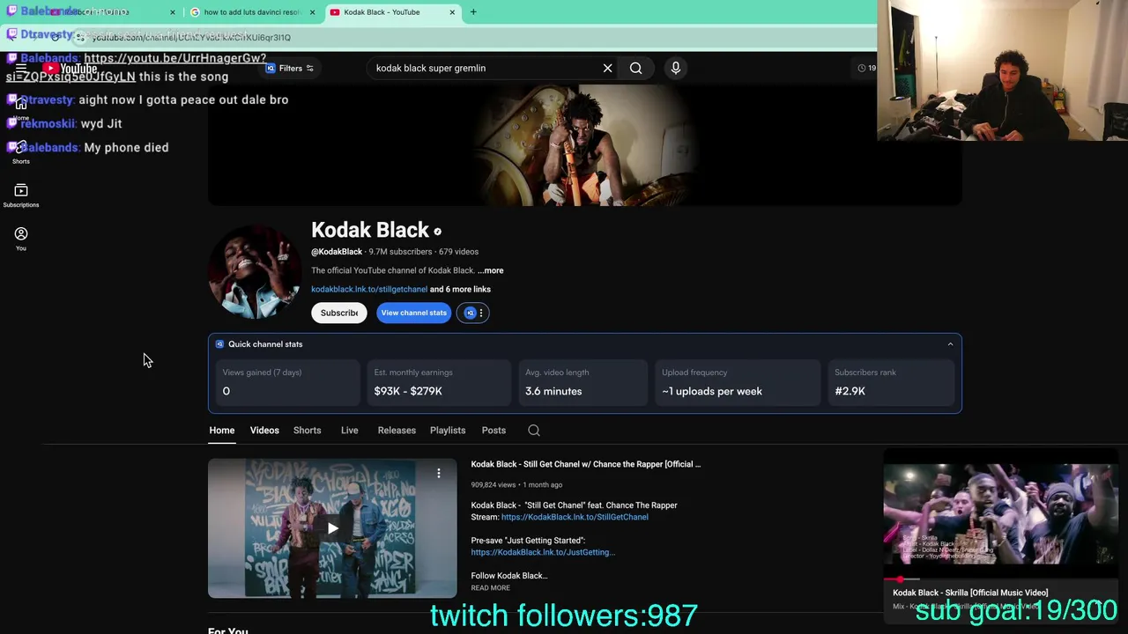The image size is (1128, 634).
Task: Open the Playlists tab
Action: coord(448,430)
